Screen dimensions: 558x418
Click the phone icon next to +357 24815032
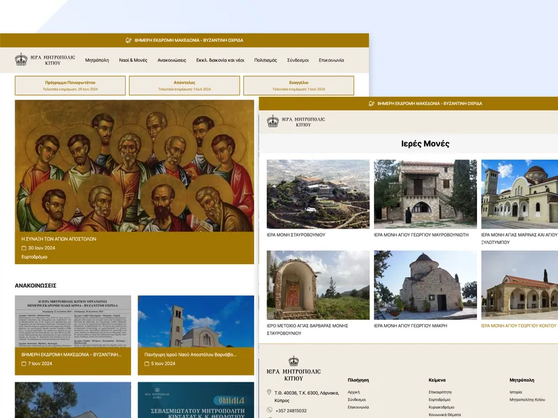tap(269, 409)
